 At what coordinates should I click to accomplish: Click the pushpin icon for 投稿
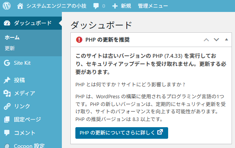tap(7, 80)
